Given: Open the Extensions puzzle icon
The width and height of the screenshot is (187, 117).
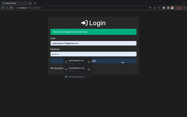Looking at the screenshot, I should pos(164,8).
